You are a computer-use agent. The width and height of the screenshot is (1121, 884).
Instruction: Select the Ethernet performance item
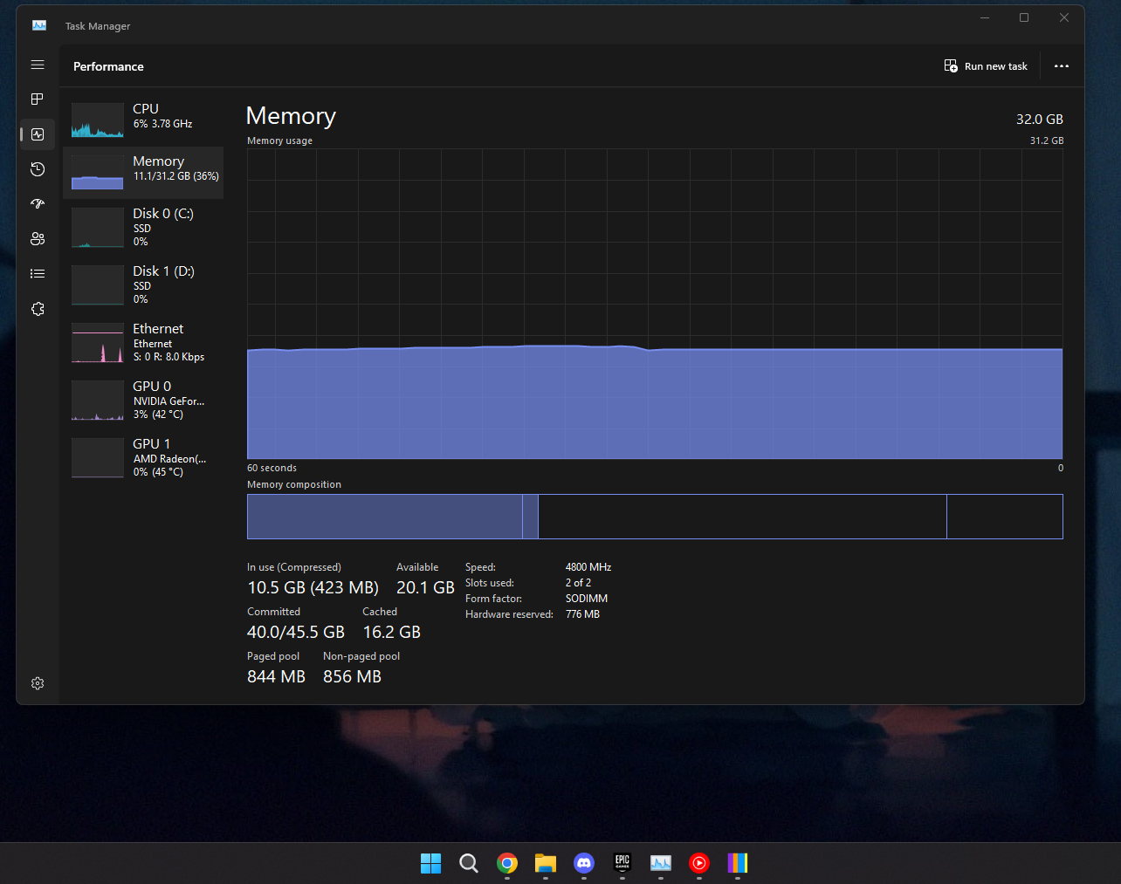143,343
